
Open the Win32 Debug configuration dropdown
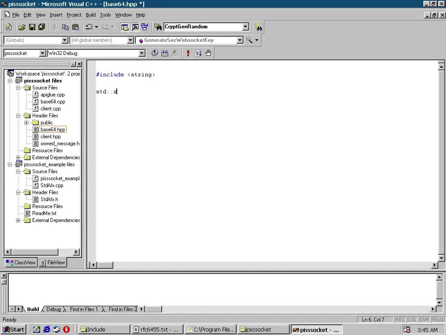[142, 53]
